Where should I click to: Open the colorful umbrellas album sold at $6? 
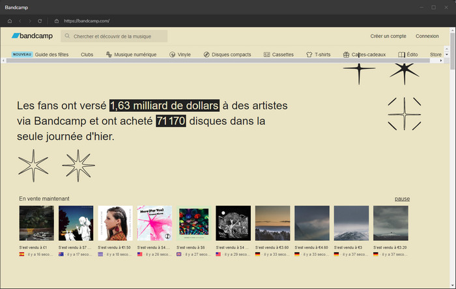pos(194,223)
